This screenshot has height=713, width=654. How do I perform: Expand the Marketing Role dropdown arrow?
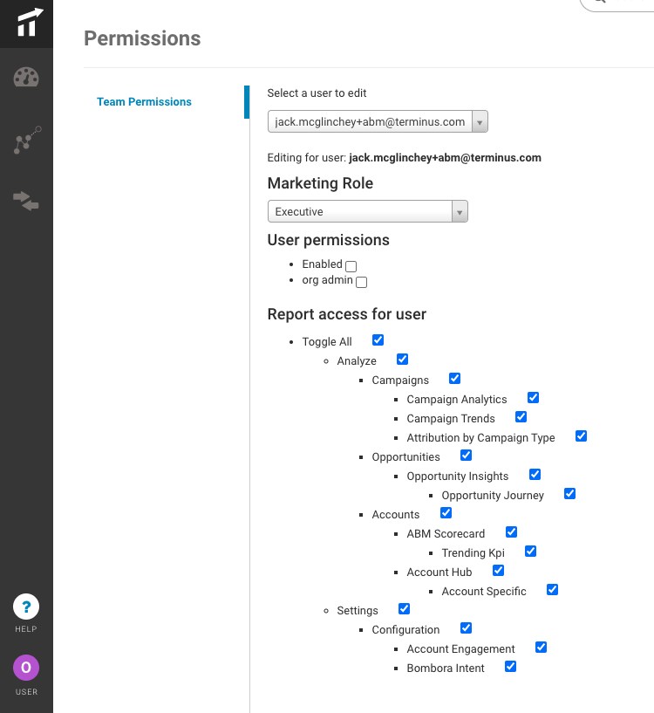pos(460,212)
